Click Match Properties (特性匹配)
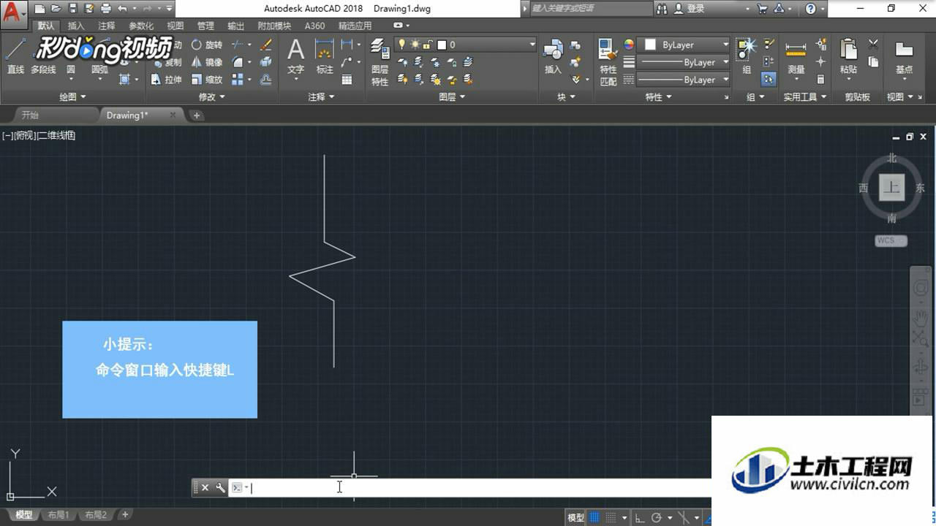This screenshot has width=936, height=526. 608,63
